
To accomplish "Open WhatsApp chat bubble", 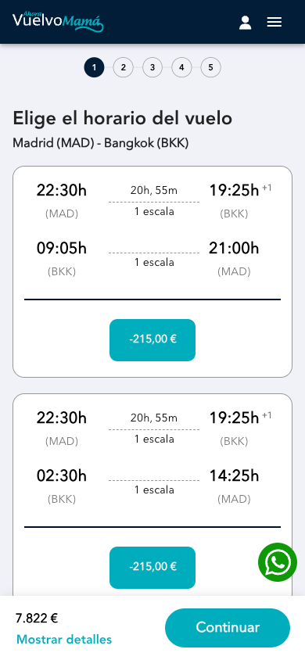I will pos(278,562).
